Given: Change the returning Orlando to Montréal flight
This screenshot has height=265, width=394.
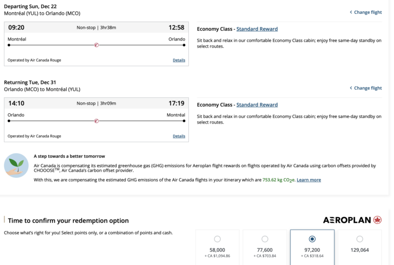Looking at the screenshot, I should (366, 88).
